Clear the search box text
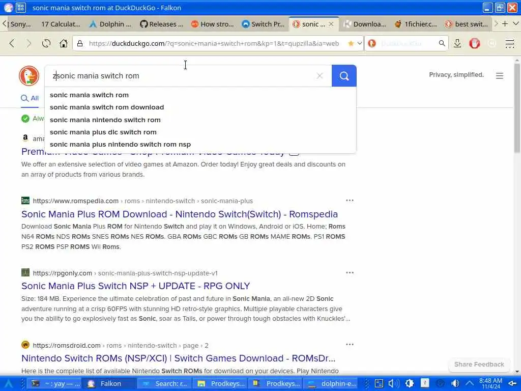 [320, 76]
